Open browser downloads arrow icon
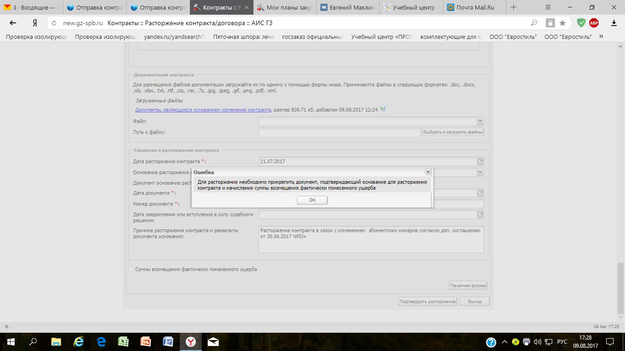 614,23
